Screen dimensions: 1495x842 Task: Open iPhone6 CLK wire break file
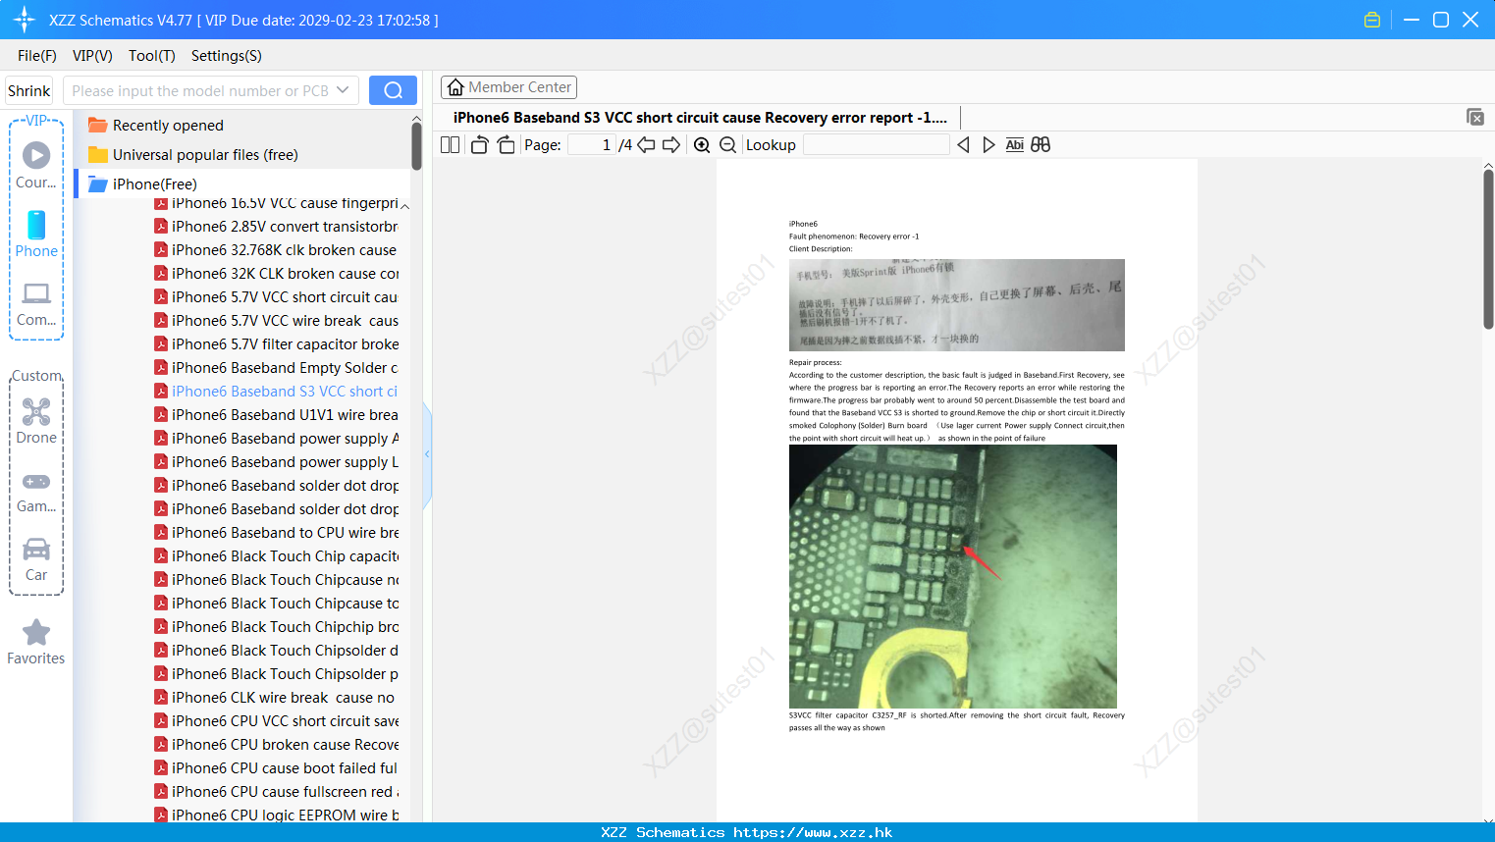[276, 698]
